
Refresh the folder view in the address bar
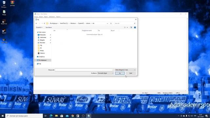(x=111, y=23)
